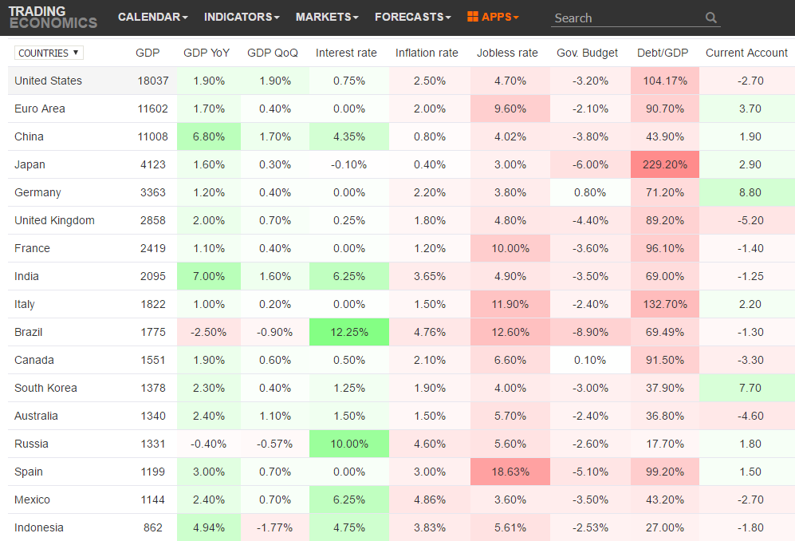The width and height of the screenshot is (795, 541).
Task: Click the magnifying glass search icon
Action: click(710, 18)
